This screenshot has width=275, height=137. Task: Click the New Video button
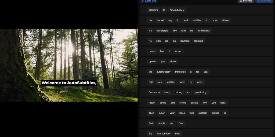pos(246,1)
